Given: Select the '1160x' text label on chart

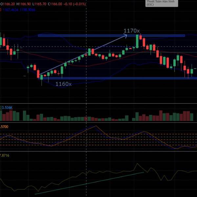Looking at the screenshot, I should (x=63, y=84).
